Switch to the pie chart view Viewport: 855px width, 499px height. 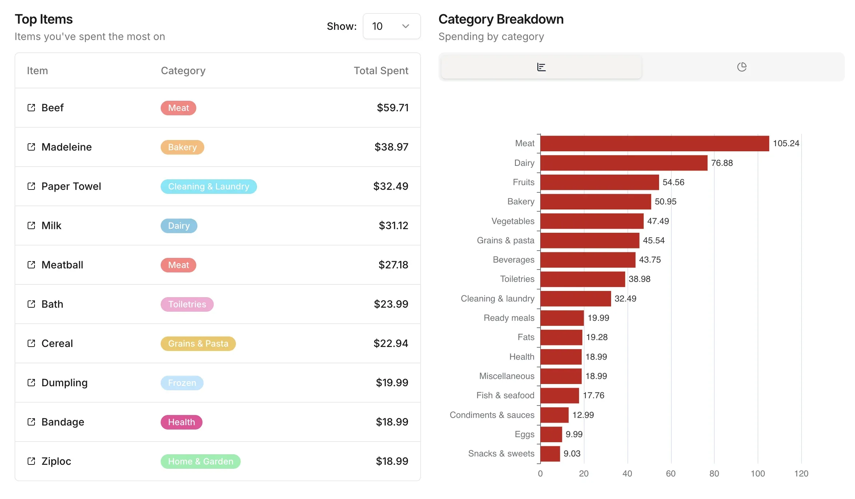742,67
